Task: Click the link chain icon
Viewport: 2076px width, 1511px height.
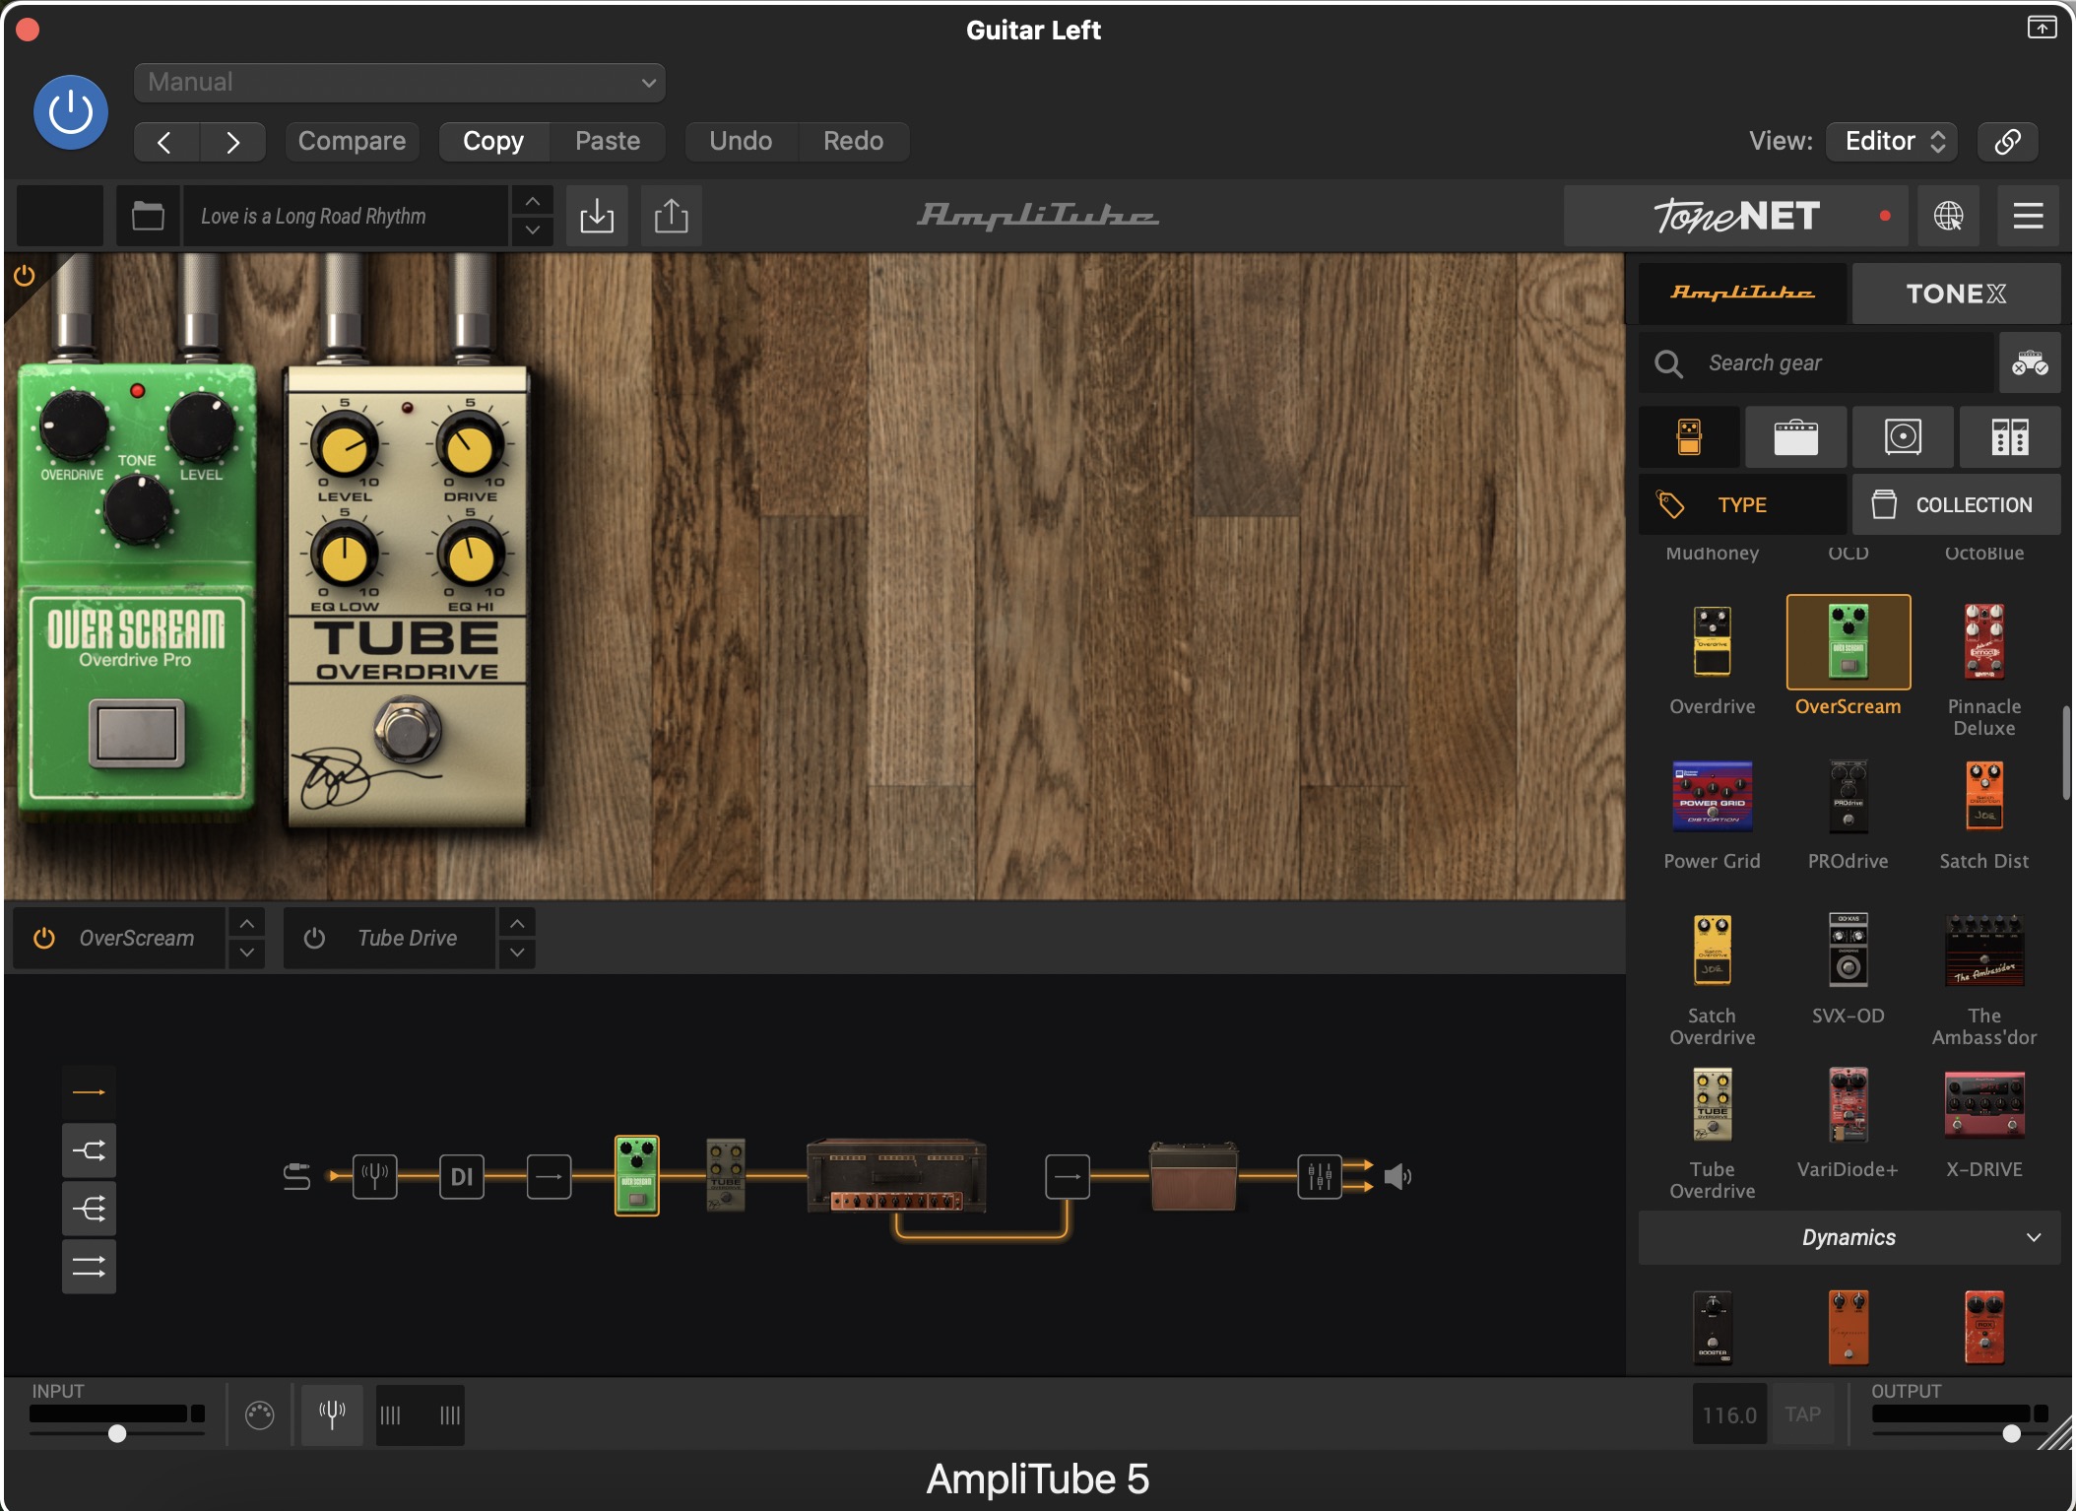Action: click(x=2008, y=141)
